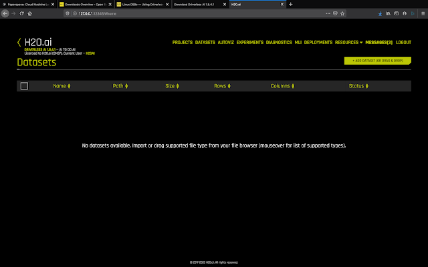Click the Logout link
Screen dimensions: 428x267
pos(403,43)
